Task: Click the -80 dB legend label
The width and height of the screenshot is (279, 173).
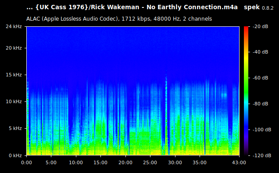Action: pyautogui.click(x=260, y=104)
